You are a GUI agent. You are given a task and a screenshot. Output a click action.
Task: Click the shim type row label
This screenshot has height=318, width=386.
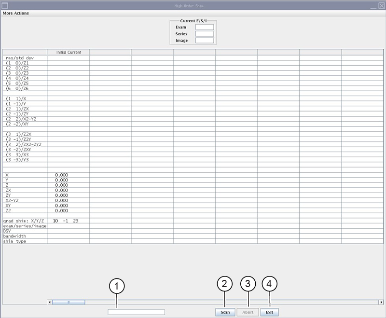point(25,241)
